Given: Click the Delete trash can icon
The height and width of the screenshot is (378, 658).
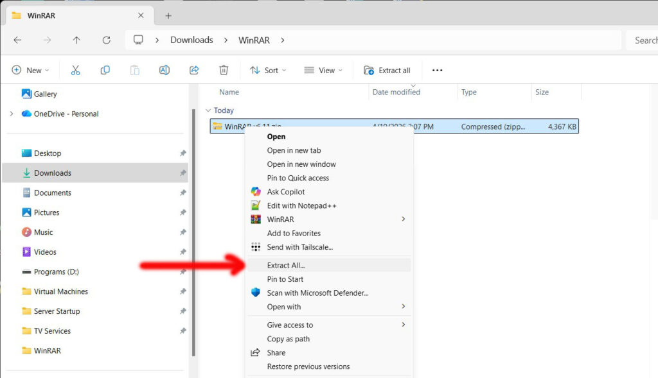Looking at the screenshot, I should tap(224, 70).
